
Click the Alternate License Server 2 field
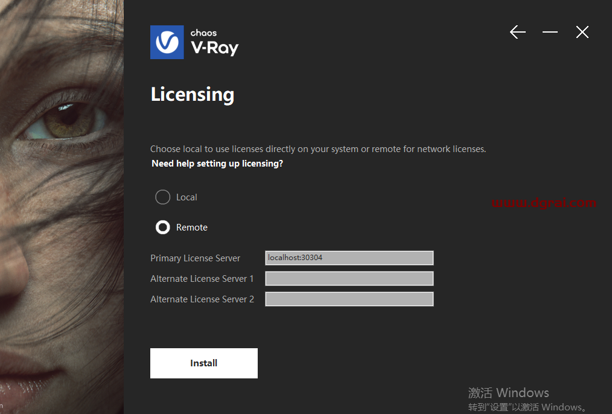tap(349, 299)
